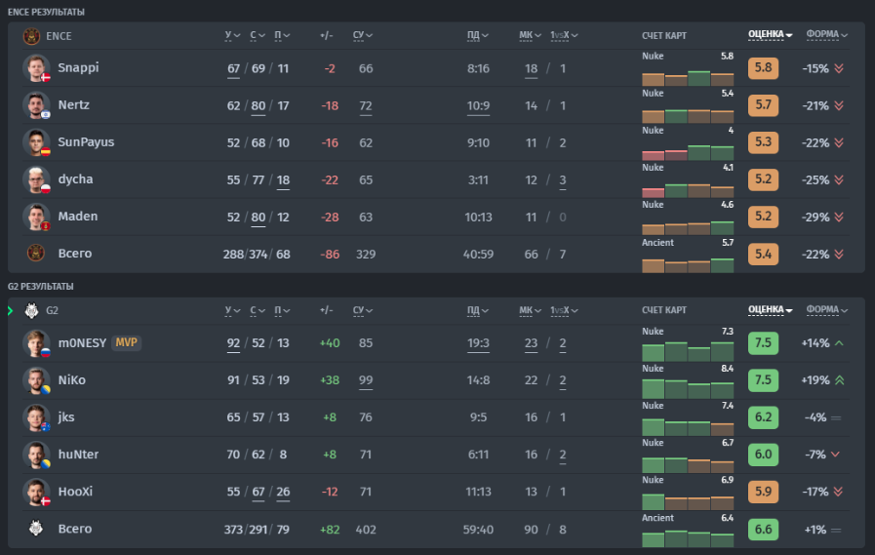Sort G2 table by ПД column
This screenshot has width=875, height=555.
[x=478, y=310]
